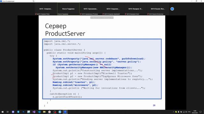Open Visual Studio Code from the taskbar
This screenshot has width=204, height=114.
pyautogui.click(x=39, y=112)
